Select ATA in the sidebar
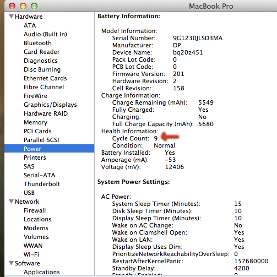 [30, 25]
